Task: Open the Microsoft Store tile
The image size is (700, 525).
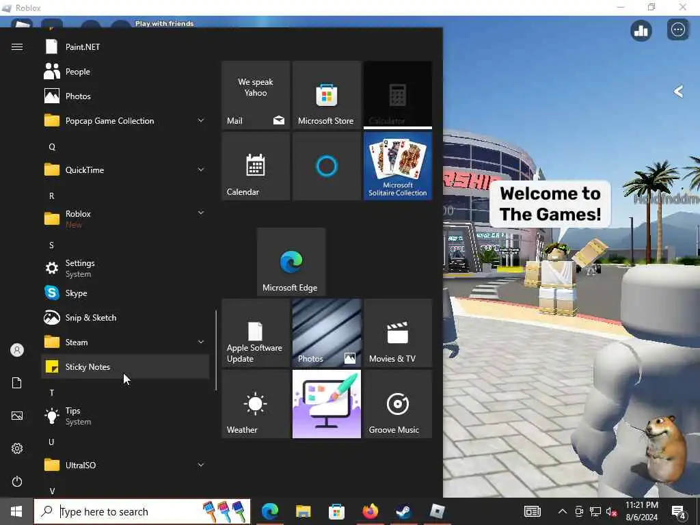Action: 327,95
